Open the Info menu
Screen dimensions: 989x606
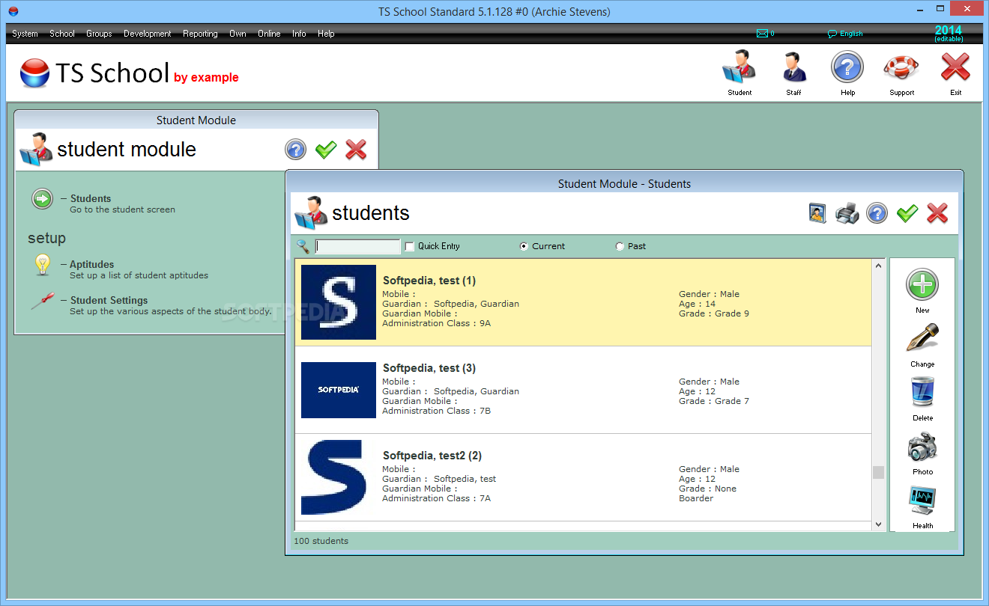coord(299,34)
